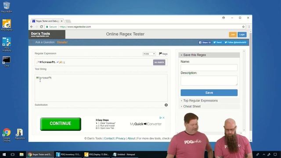
Task: Click the green CONTINUE ad button
Action: [61, 124]
